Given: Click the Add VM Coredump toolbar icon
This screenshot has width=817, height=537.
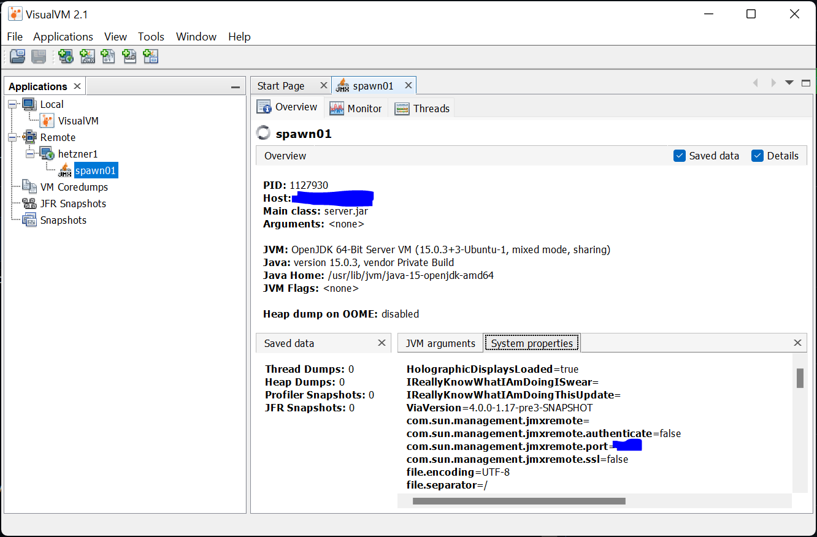Looking at the screenshot, I should (x=108, y=57).
